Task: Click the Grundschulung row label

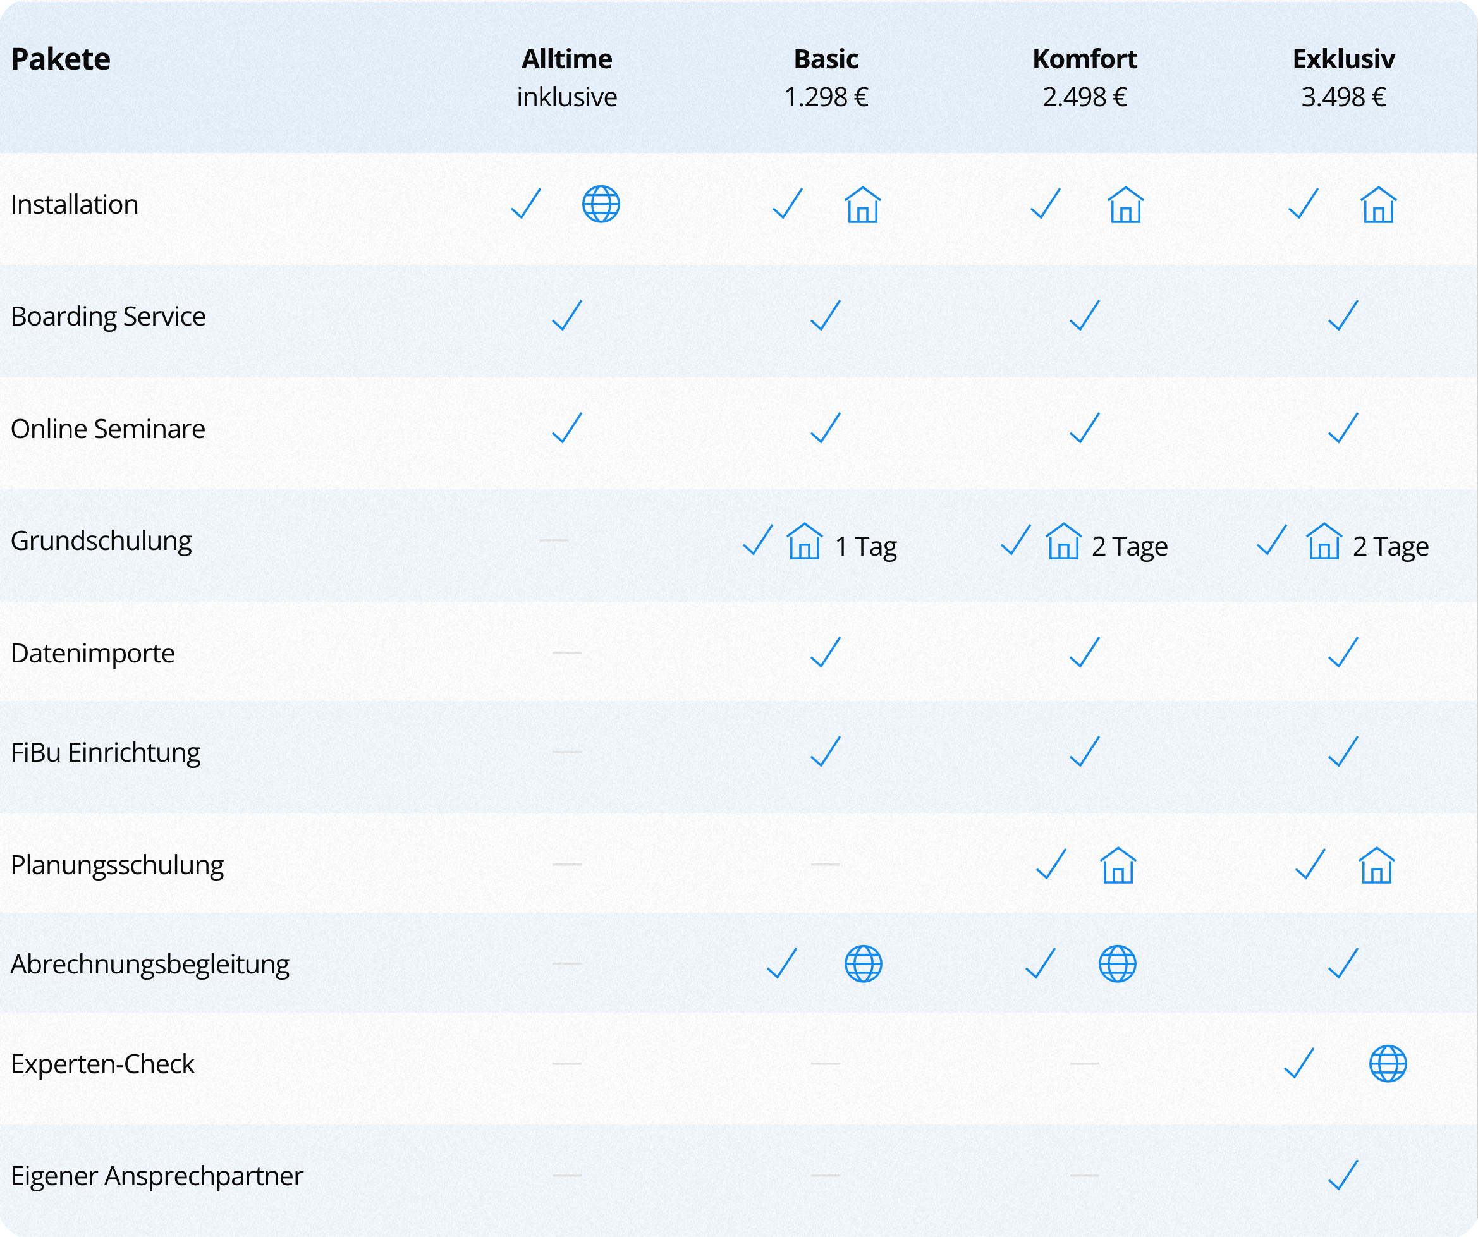Action: 101,541
